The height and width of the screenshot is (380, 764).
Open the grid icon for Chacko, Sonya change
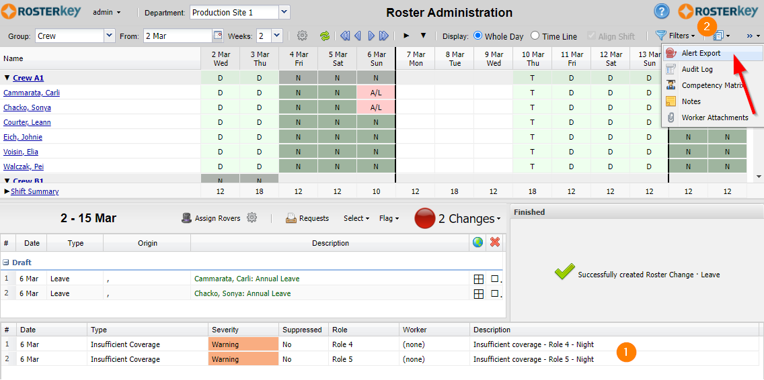point(478,293)
